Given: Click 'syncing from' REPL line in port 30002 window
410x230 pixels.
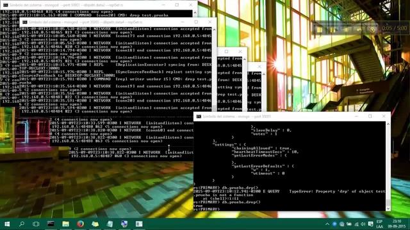Looking at the screenshot, I should point(115,65).
